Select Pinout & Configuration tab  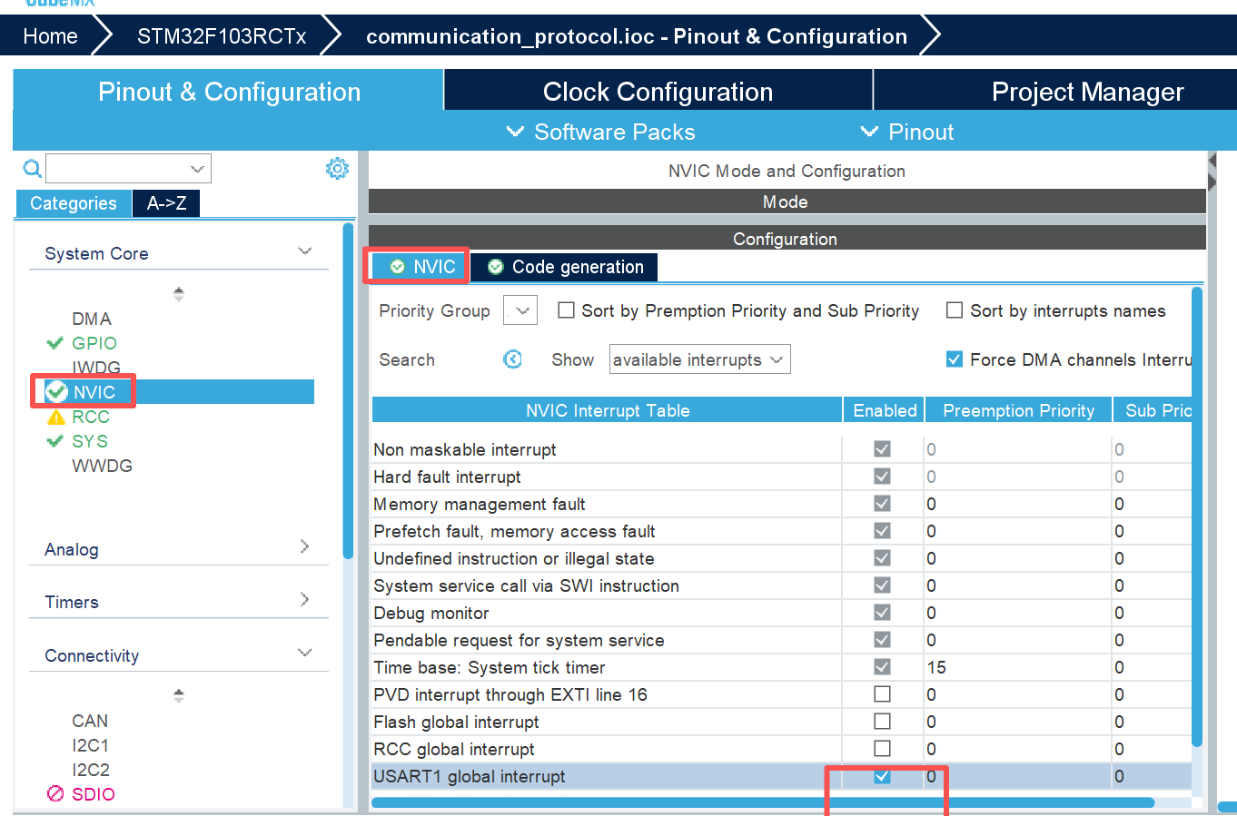[229, 92]
